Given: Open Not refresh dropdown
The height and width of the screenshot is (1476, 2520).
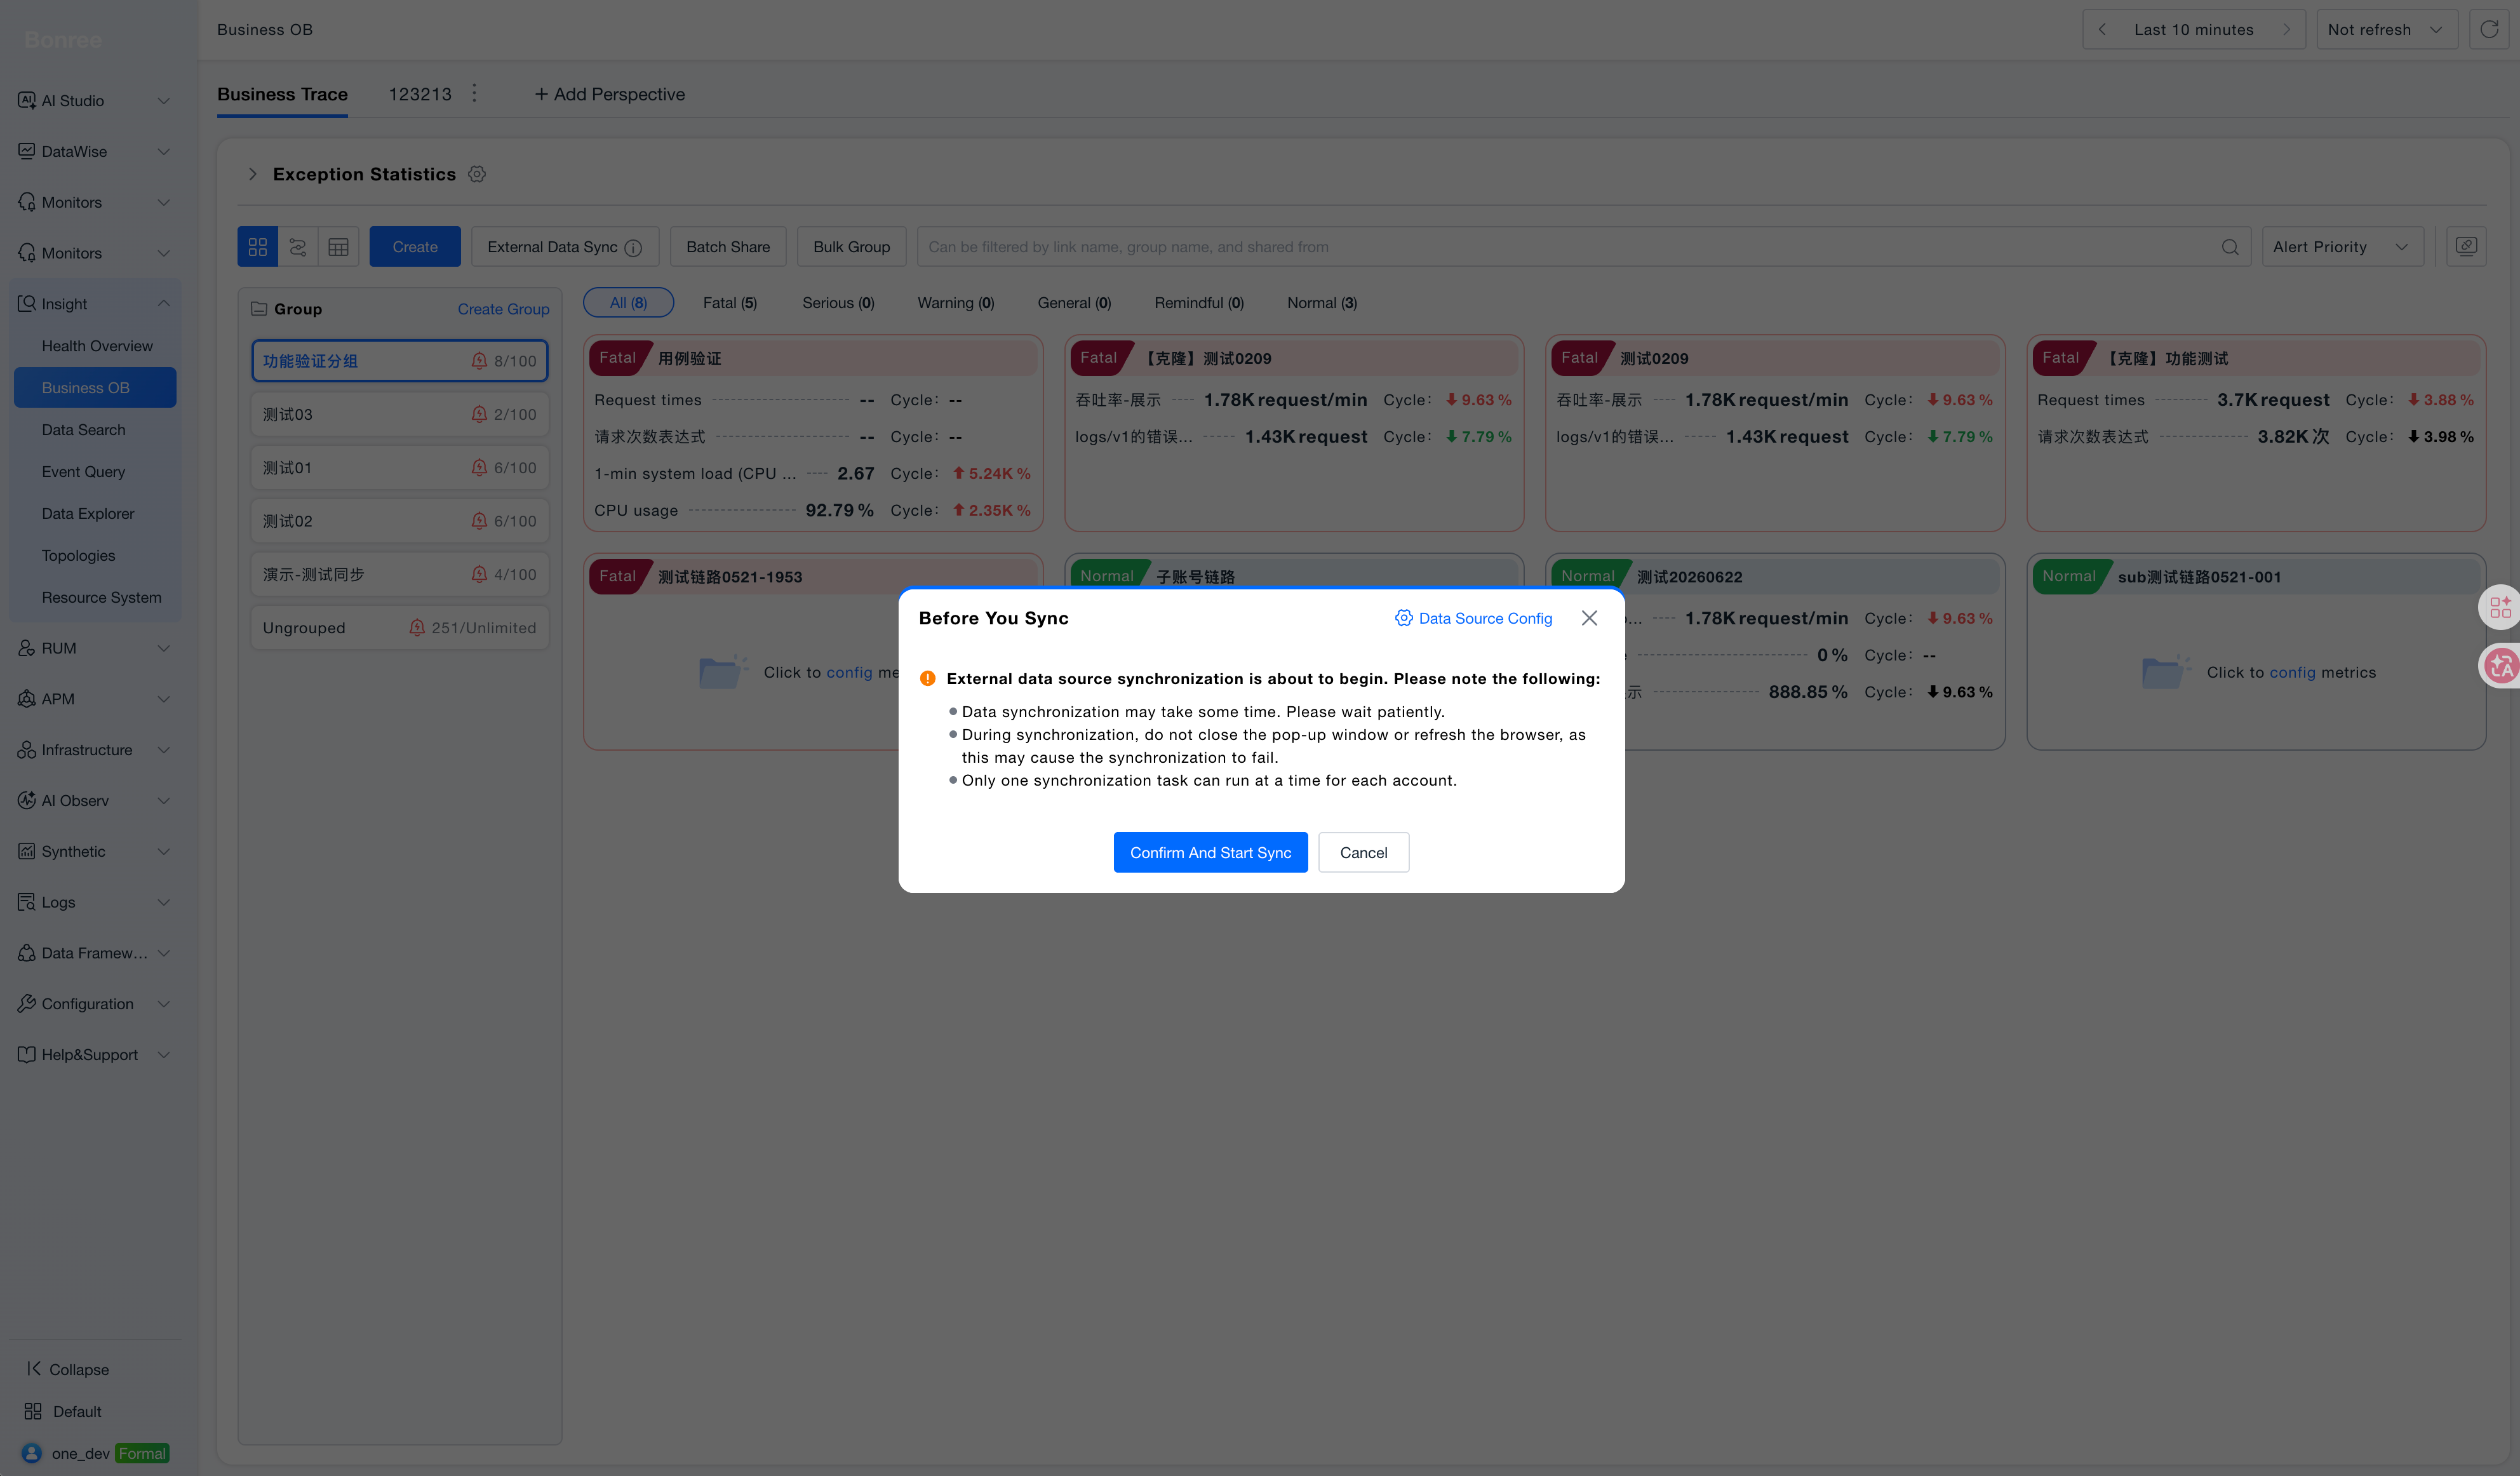Looking at the screenshot, I should click(x=2386, y=29).
